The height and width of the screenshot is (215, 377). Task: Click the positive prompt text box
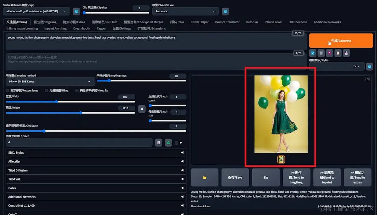[x=156, y=42]
